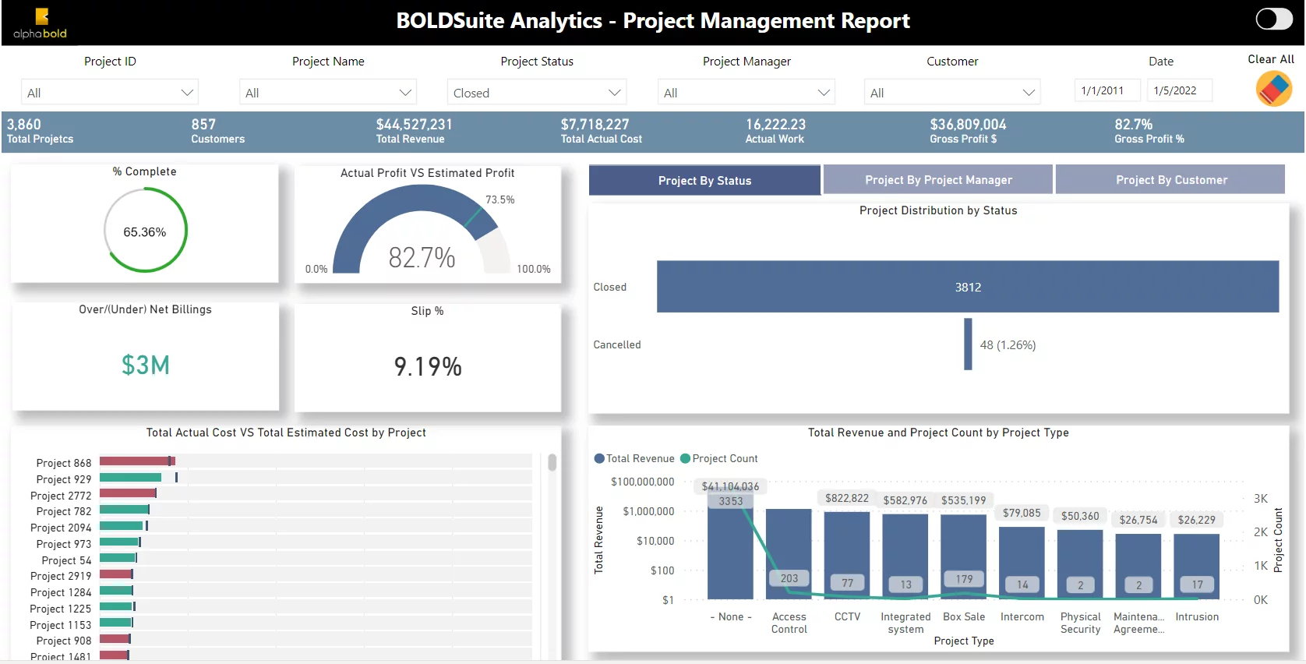1306x664 pixels.
Task: Click the 73.5% gauge target label
Action: coord(499,200)
